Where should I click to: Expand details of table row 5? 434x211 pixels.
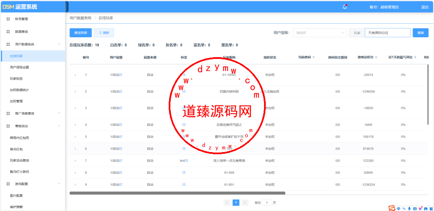pyautogui.click(x=75, y=137)
